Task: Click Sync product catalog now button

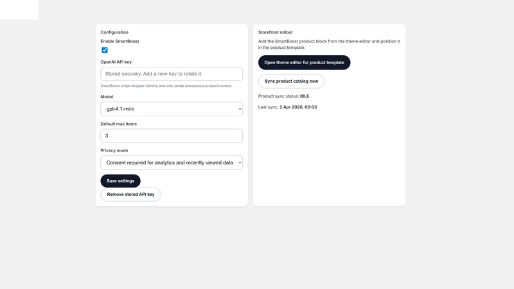Action: click(x=292, y=82)
